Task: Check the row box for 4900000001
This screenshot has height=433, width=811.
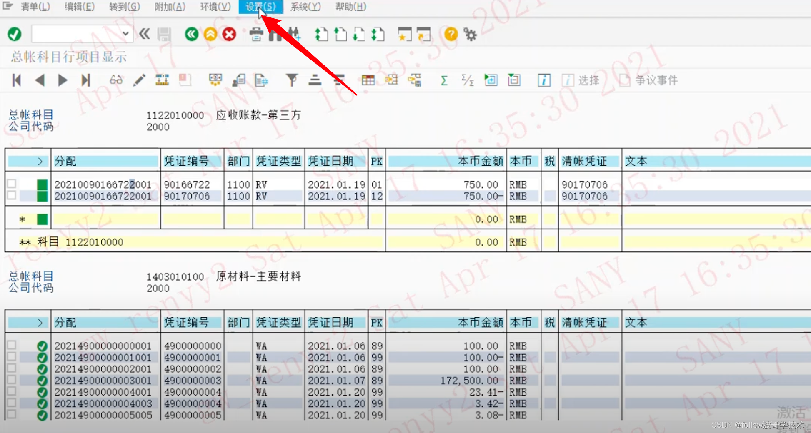Action: point(12,356)
